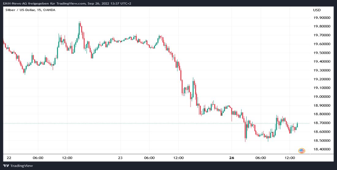This screenshot has width=337, height=170.
Task: Click the USD currency label
Action: [x=317, y=10]
